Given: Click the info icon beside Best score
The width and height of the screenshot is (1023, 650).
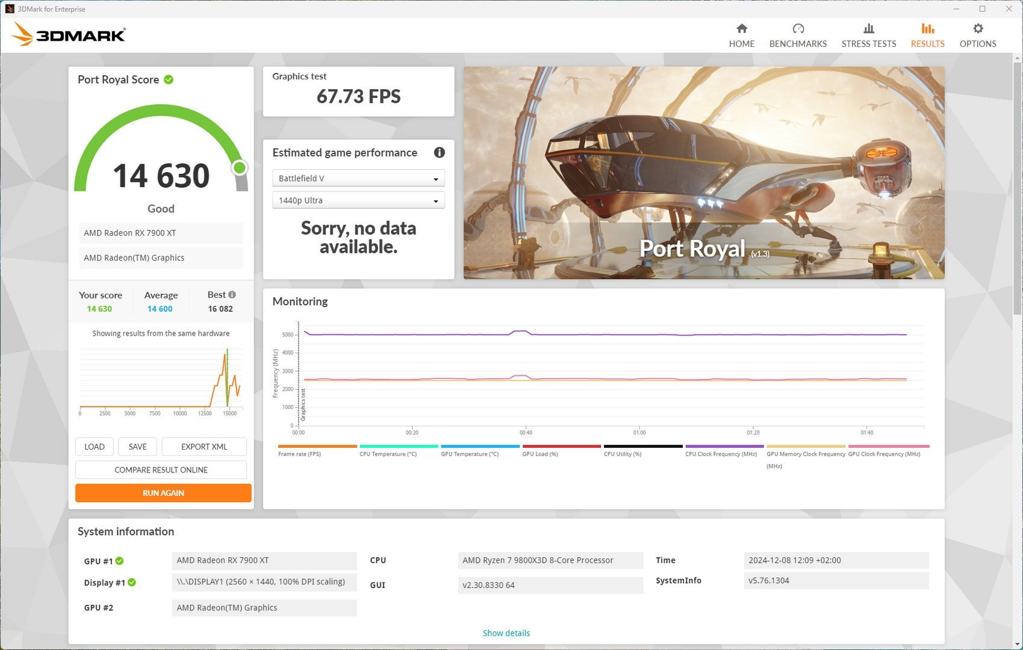Looking at the screenshot, I should [232, 294].
